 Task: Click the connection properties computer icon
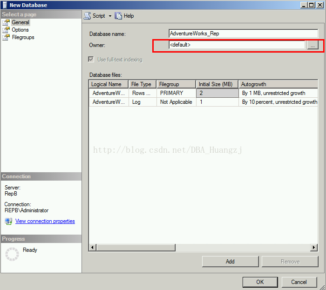(8, 221)
